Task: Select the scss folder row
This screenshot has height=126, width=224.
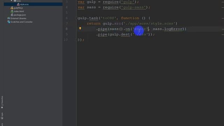Action: click(x=19, y=1)
